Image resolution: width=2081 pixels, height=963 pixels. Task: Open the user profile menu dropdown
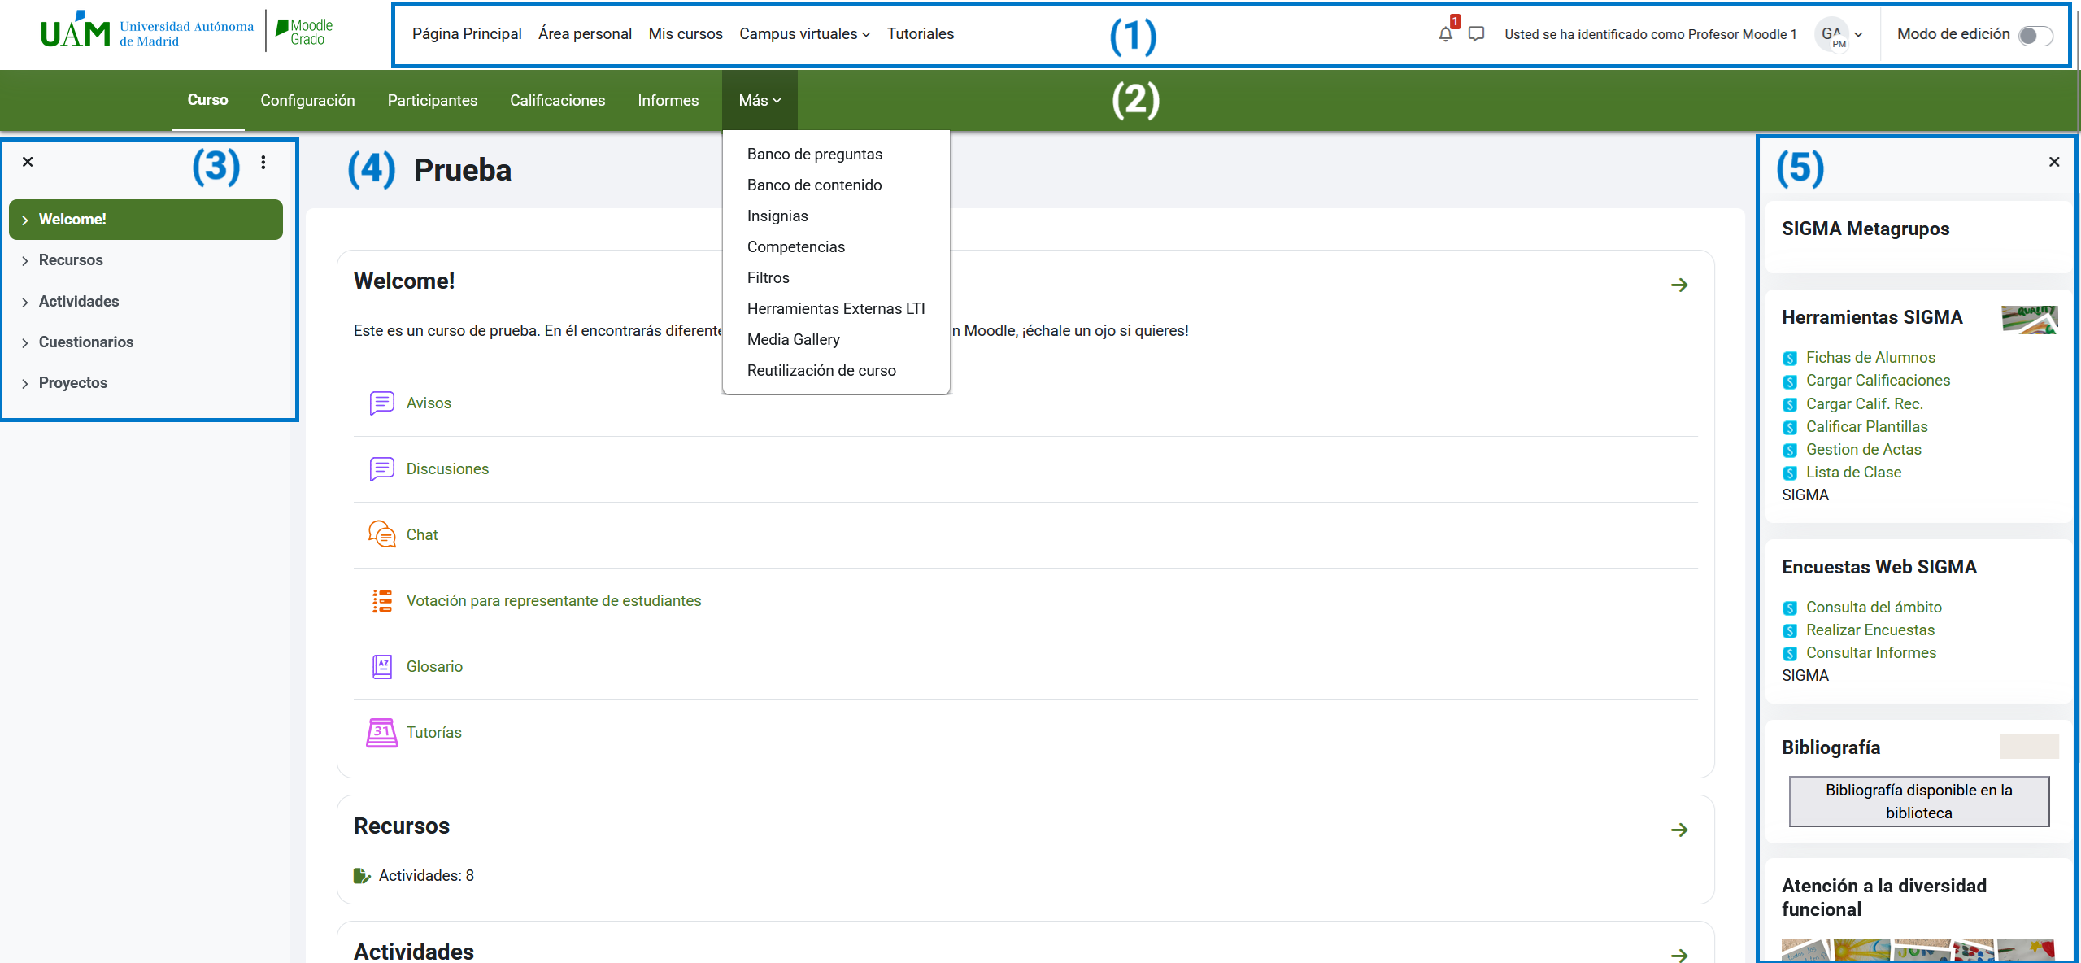pyautogui.click(x=1841, y=34)
